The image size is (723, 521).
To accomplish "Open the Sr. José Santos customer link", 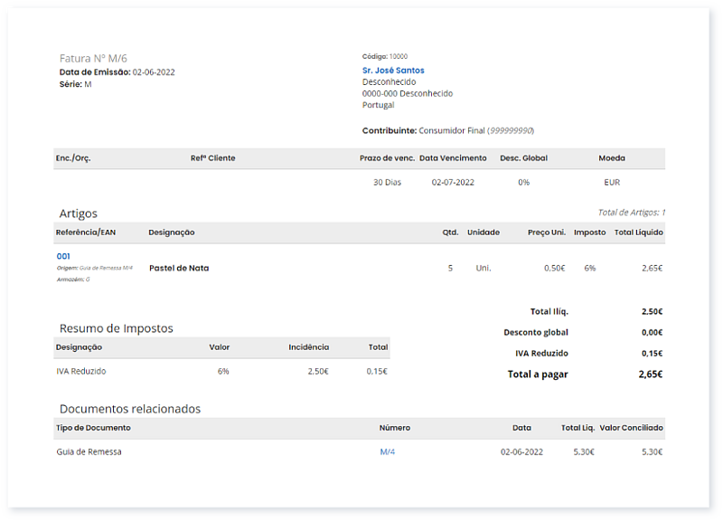I will click(393, 71).
